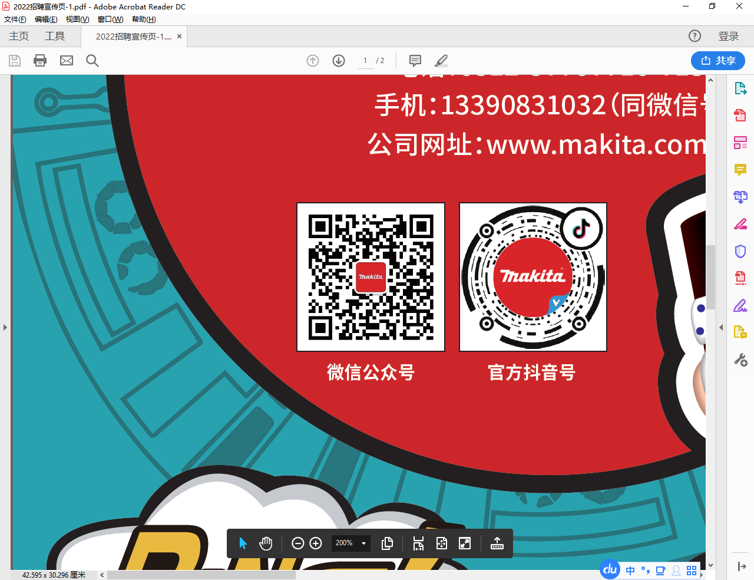754x580 pixels.
Task: Activate the Selection arrow tool
Action: pos(243,543)
